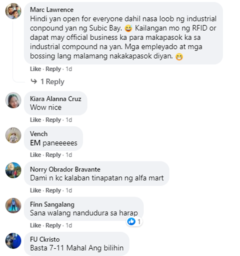Image resolution: width=240 pixels, height=256 pixels.
Task: Reply to Kiara Alanna Cruz's comment
Action: [53, 120]
